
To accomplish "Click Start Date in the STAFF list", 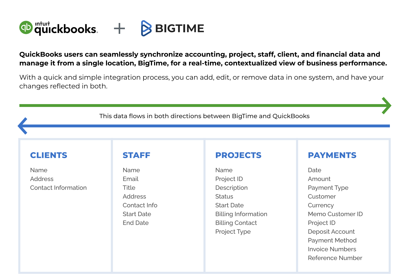I will (137, 214).
